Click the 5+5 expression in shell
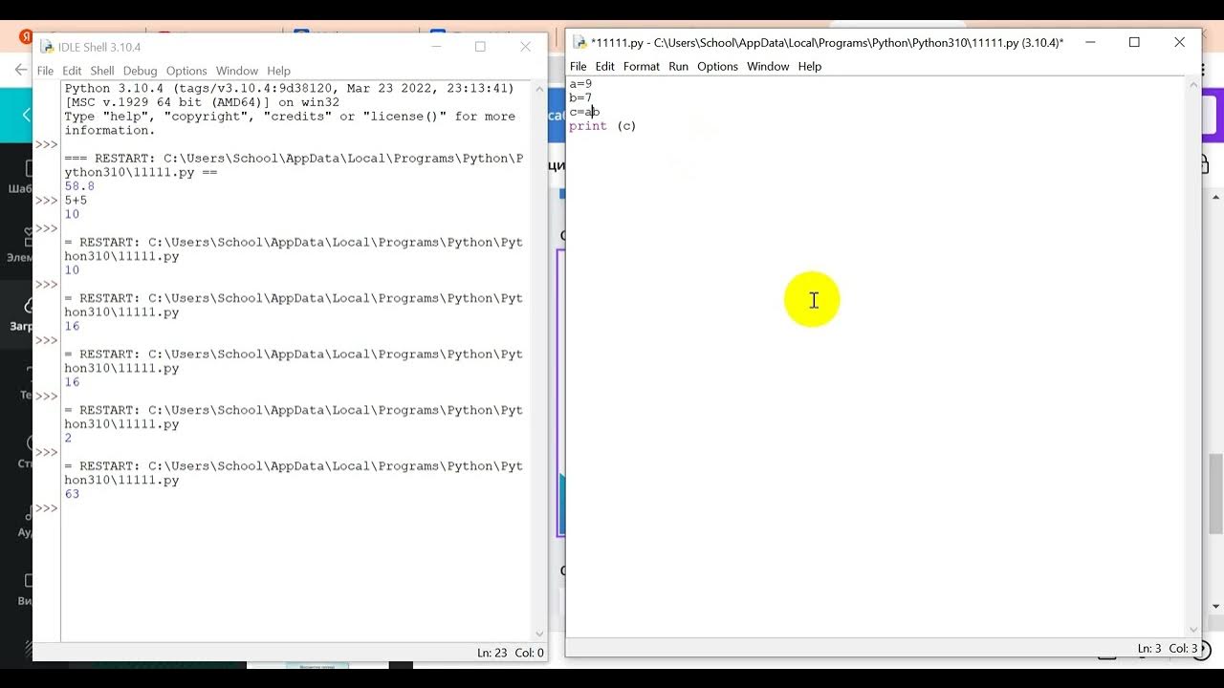The image size is (1224, 688). pos(76,201)
